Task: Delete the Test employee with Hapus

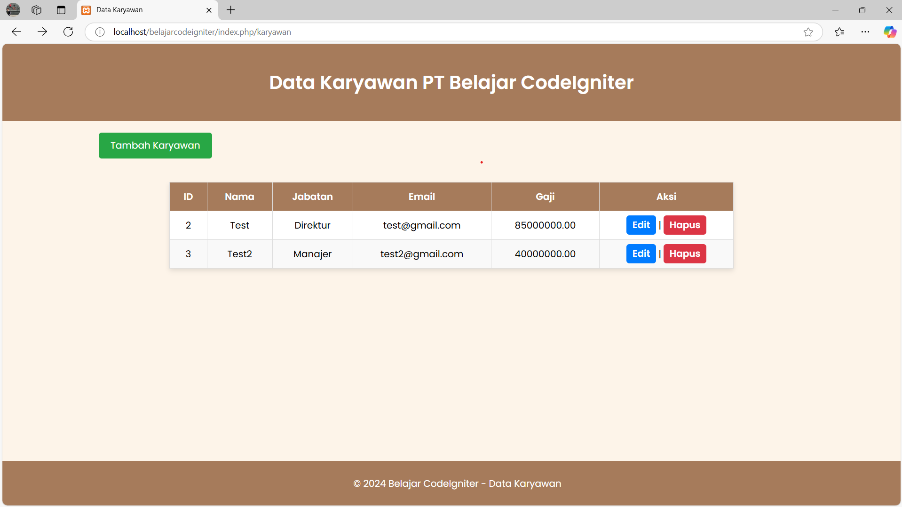Action: [x=685, y=225]
